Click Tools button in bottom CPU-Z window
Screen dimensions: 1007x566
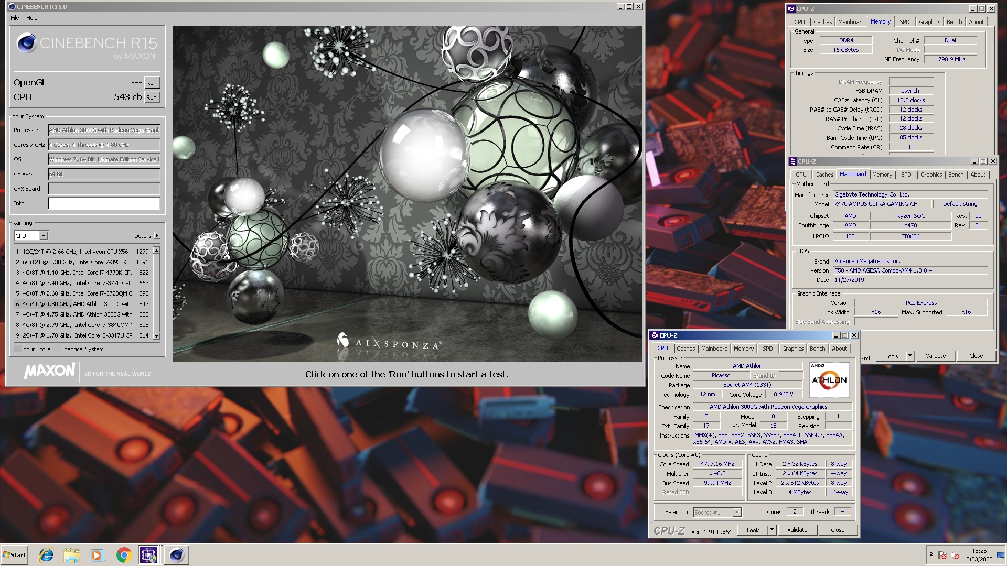(753, 530)
